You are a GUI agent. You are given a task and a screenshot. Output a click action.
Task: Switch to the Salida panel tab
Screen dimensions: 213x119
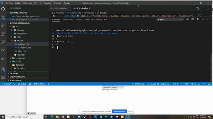click(79, 20)
